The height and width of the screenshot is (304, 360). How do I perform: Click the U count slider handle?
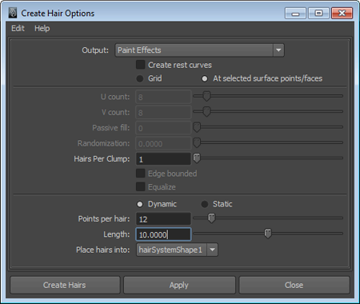coord(206,96)
